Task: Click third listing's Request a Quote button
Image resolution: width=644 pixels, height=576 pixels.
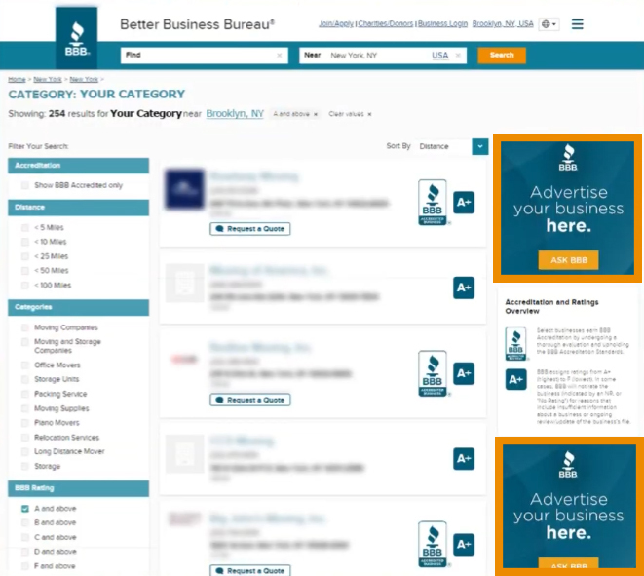Action: click(250, 400)
